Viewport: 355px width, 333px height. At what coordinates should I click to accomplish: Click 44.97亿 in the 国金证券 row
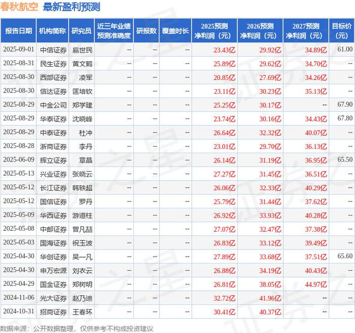click(316, 284)
